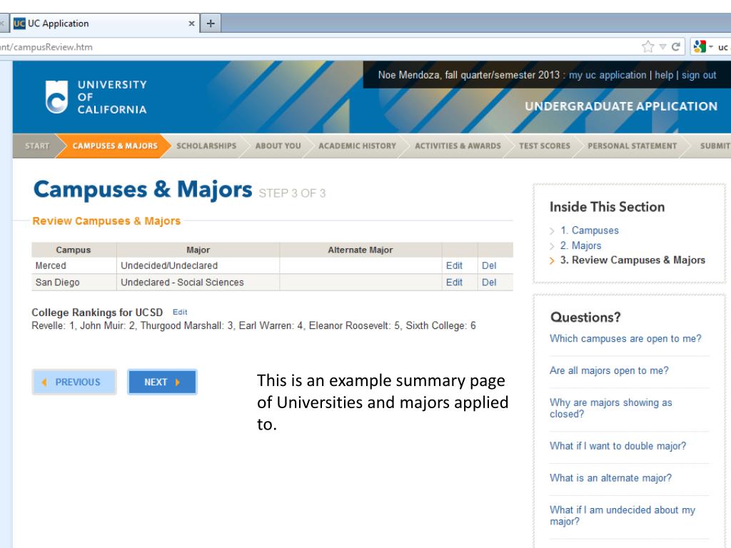The height and width of the screenshot is (548, 731).
Task: Click the Review Campuses & Majors subheading
Action: tap(106, 221)
